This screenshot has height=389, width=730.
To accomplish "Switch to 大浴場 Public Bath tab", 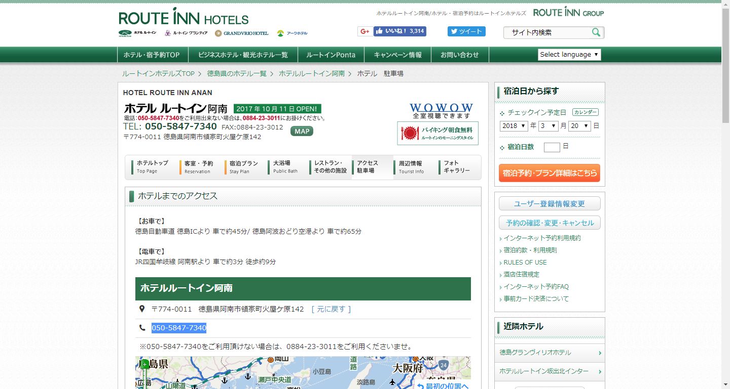I will [285, 167].
